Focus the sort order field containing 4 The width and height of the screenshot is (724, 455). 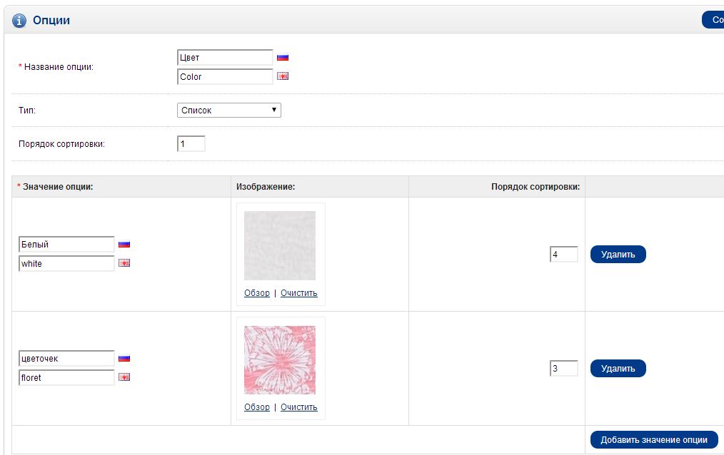[x=563, y=255]
